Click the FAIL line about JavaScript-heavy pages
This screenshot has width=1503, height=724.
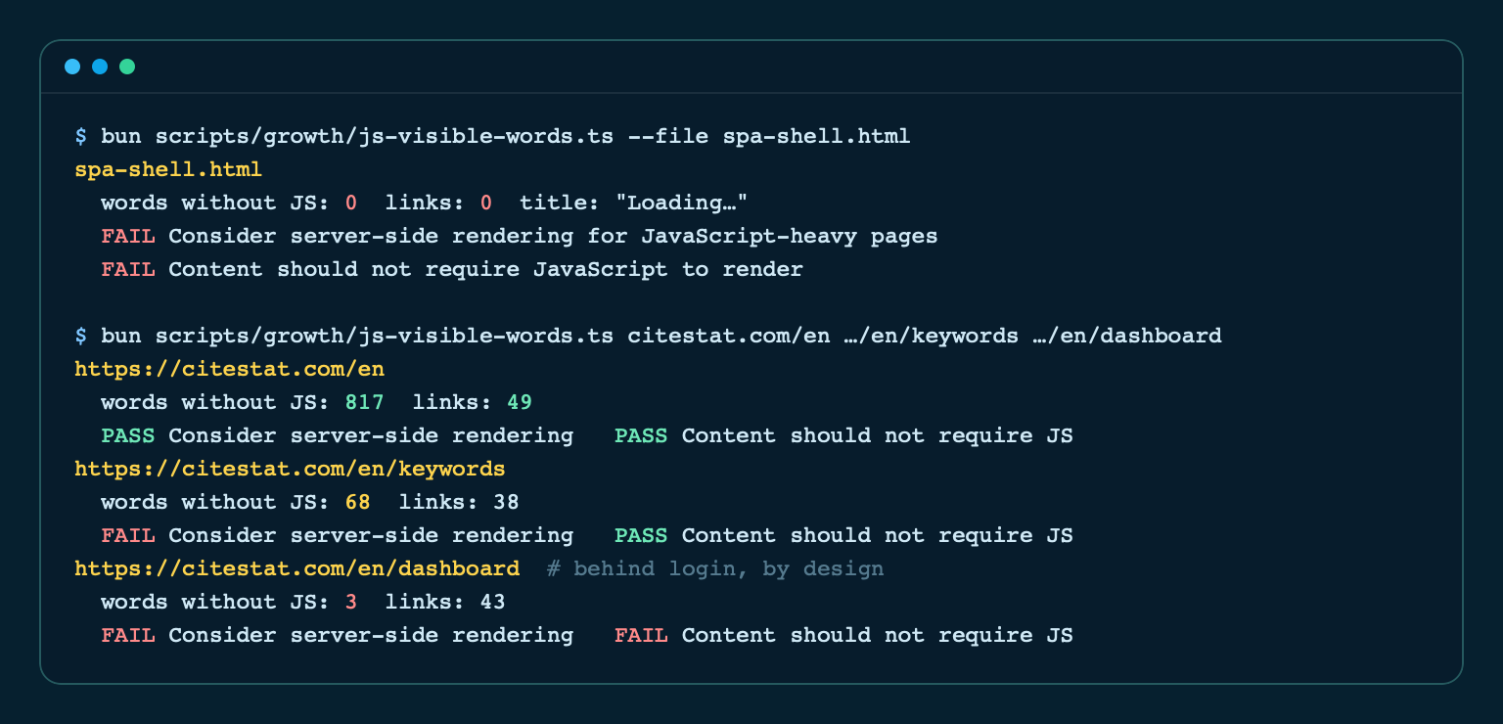[520, 236]
